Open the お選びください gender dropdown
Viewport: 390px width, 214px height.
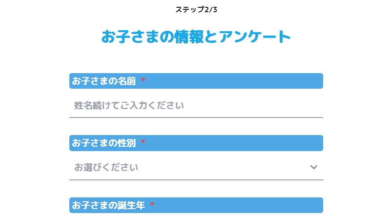pyautogui.click(x=196, y=167)
